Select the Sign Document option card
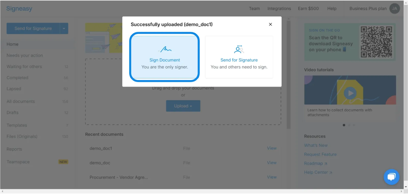Image resolution: width=408 pixels, height=194 pixels. (164, 57)
